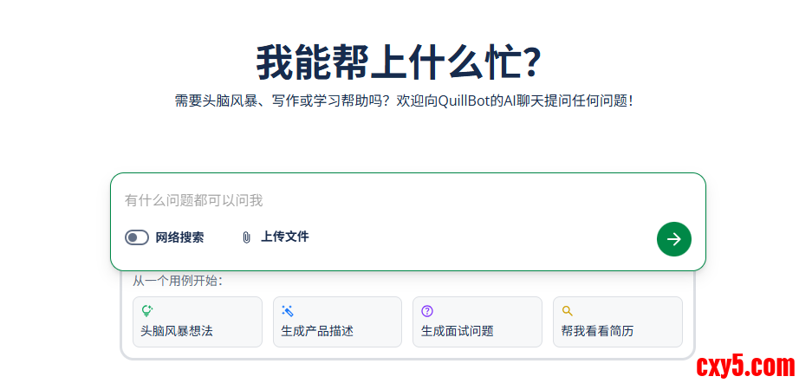Click the paperclip attachment icon
Viewport: 799px width, 383px height.
click(246, 237)
